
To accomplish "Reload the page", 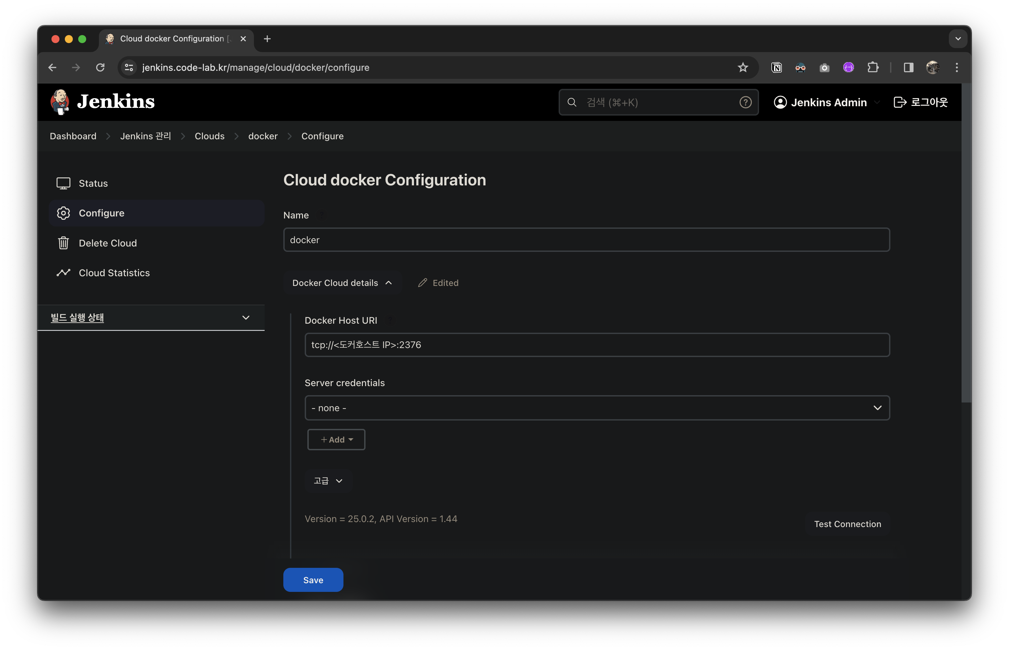I will pos(100,67).
